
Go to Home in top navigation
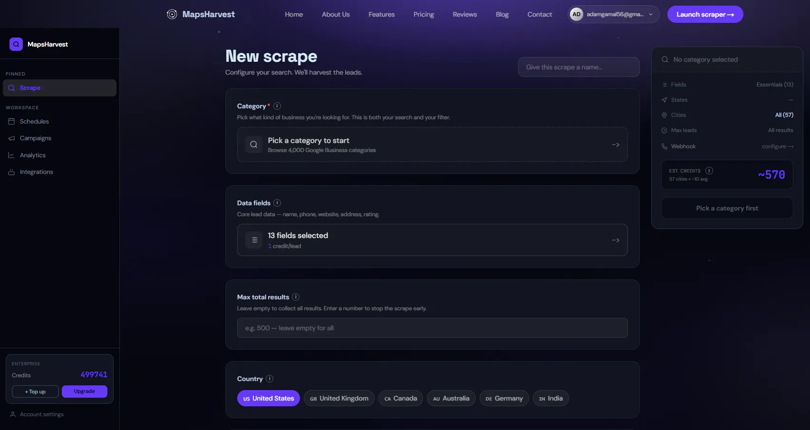294,14
